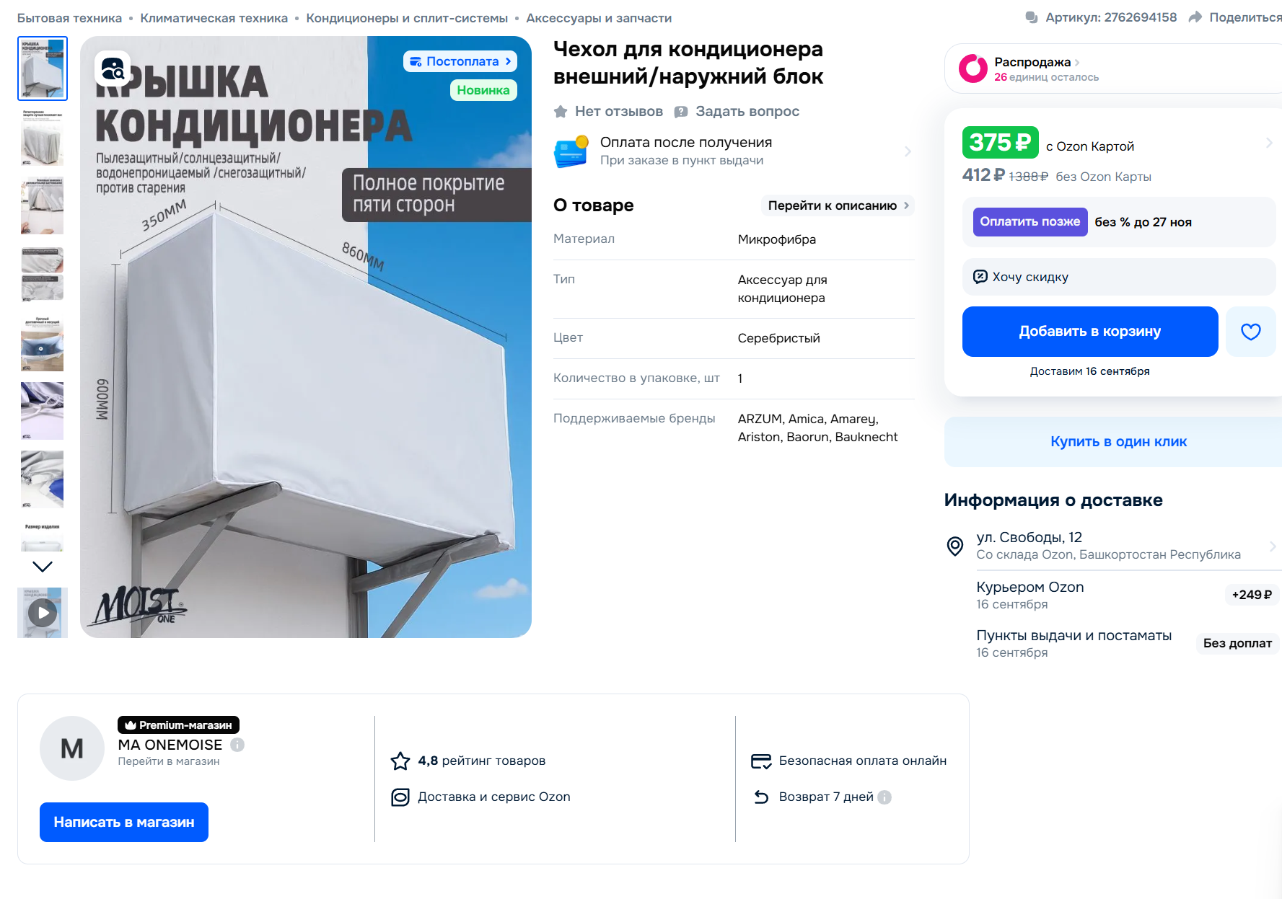Click Написать в магазин button
The image size is (1282, 899).
click(124, 822)
